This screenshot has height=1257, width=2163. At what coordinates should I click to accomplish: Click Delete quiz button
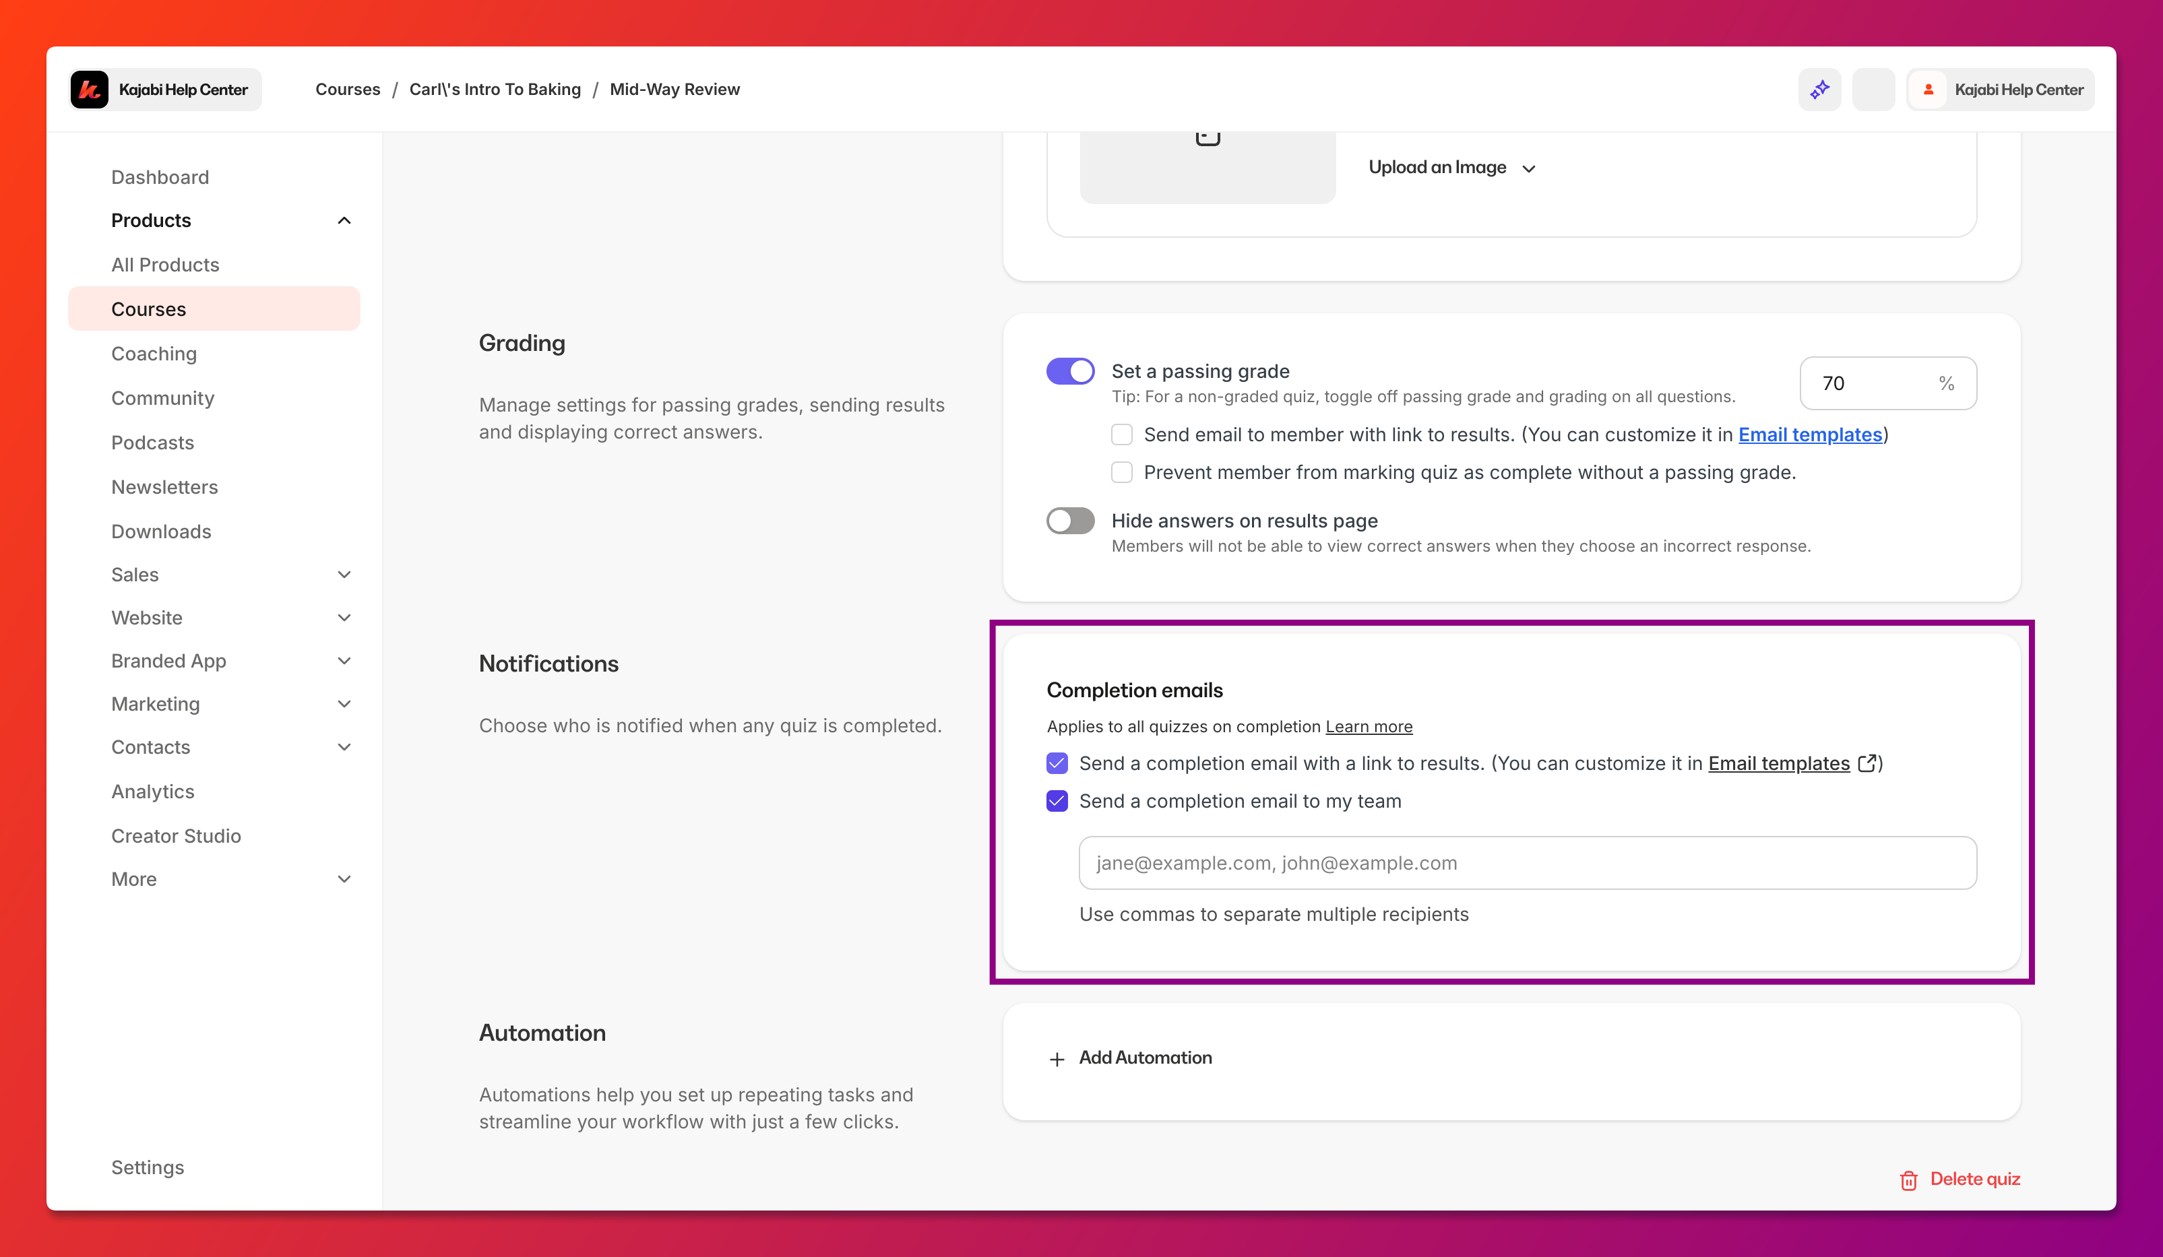tap(1960, 1180)
